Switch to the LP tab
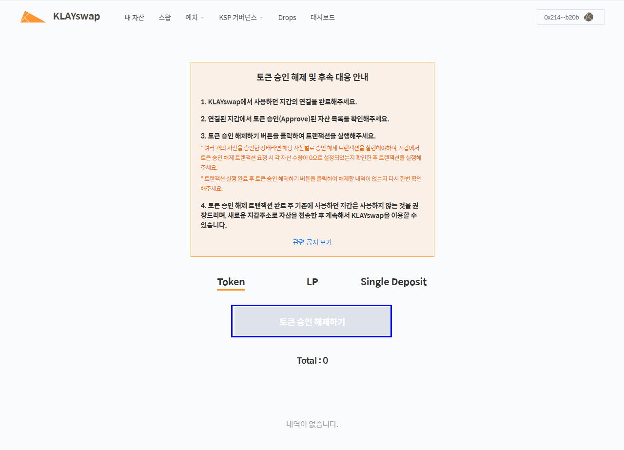The image size is (624, 450). tap(312, 282)
